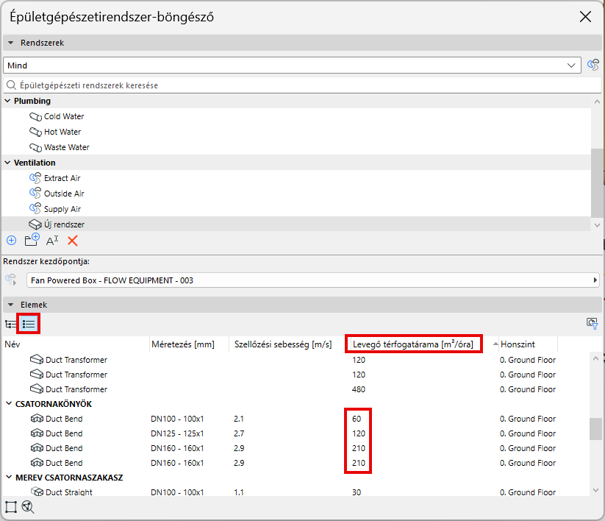Sort by Méretezés [mm] column header

(189, 344)
